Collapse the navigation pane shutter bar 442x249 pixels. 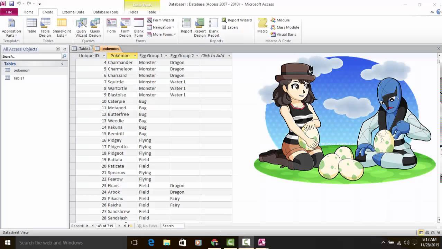64,49
